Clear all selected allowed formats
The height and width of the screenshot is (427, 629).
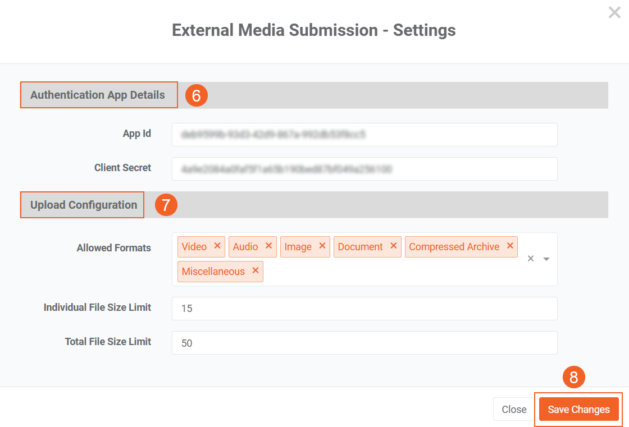point(530,259)
